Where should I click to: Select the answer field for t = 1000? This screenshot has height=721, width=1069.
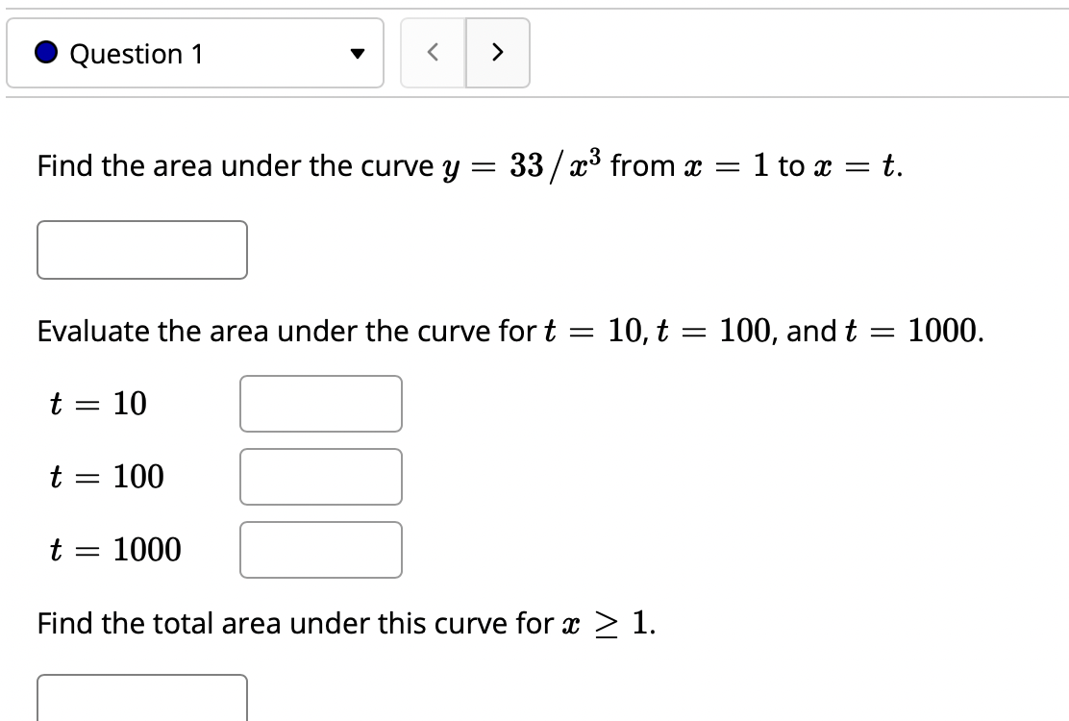click(321, 549)
